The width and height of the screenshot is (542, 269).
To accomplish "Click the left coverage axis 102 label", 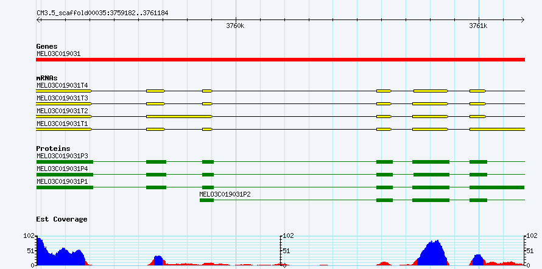I will (29, 236).
